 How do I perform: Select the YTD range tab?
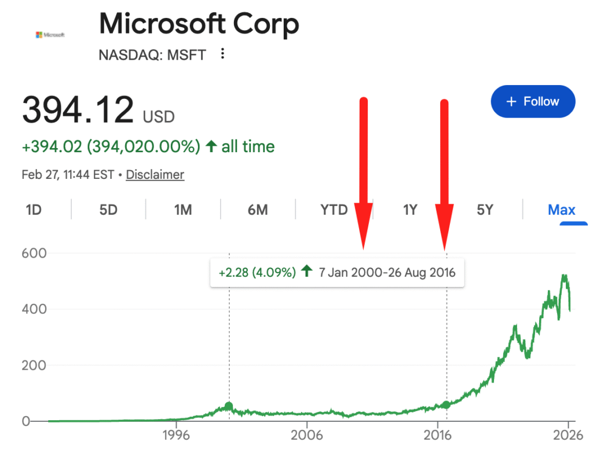334,210
